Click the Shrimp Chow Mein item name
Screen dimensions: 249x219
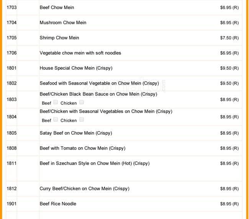point(59,38)
